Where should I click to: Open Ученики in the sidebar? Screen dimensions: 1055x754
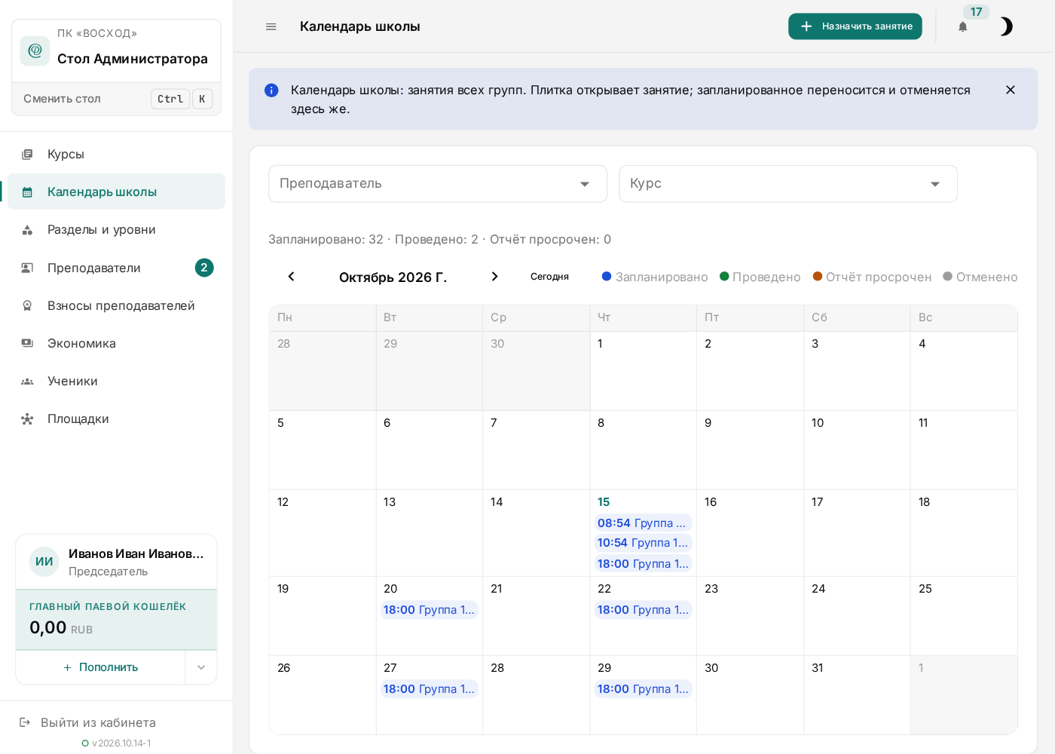116,381
